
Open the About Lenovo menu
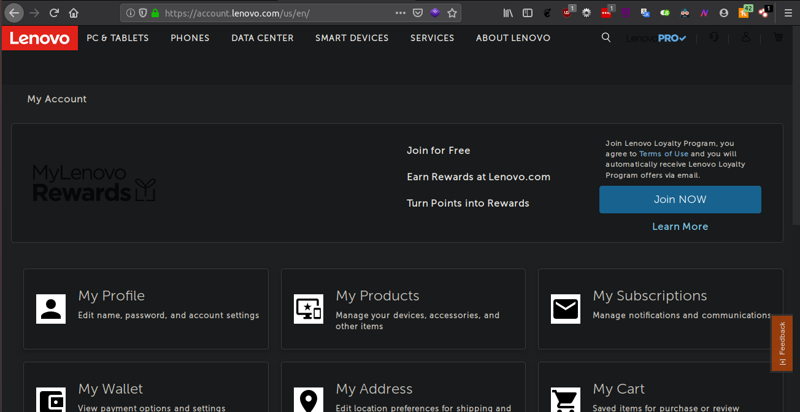click(x=513, y=38)
